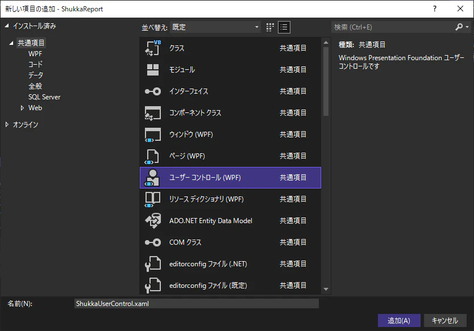474x331 pixels.
Task: Click インターフェイス template name text
Action: pyautogui.click(x=189, y=91)
